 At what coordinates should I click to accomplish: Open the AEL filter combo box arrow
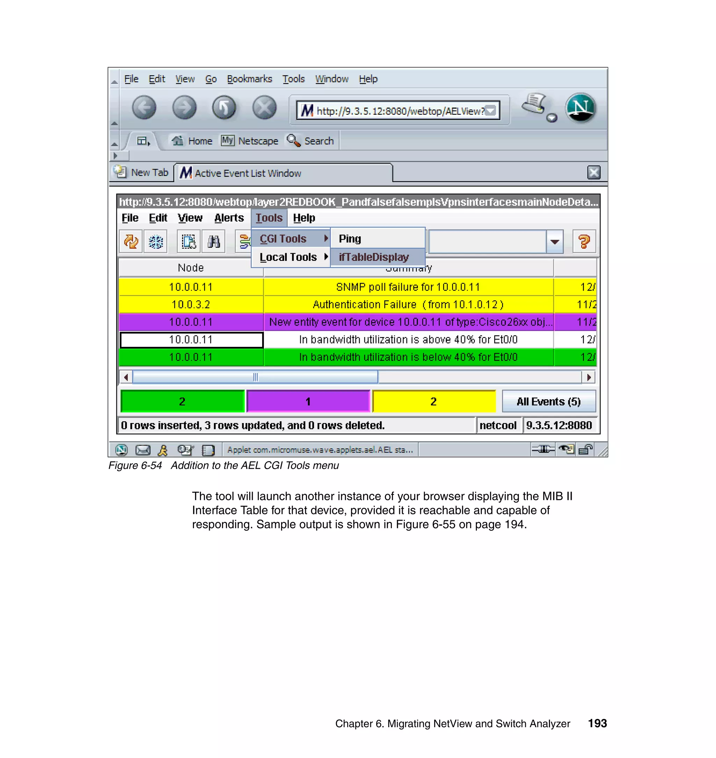pyautogui.click(x=554, y=241)
